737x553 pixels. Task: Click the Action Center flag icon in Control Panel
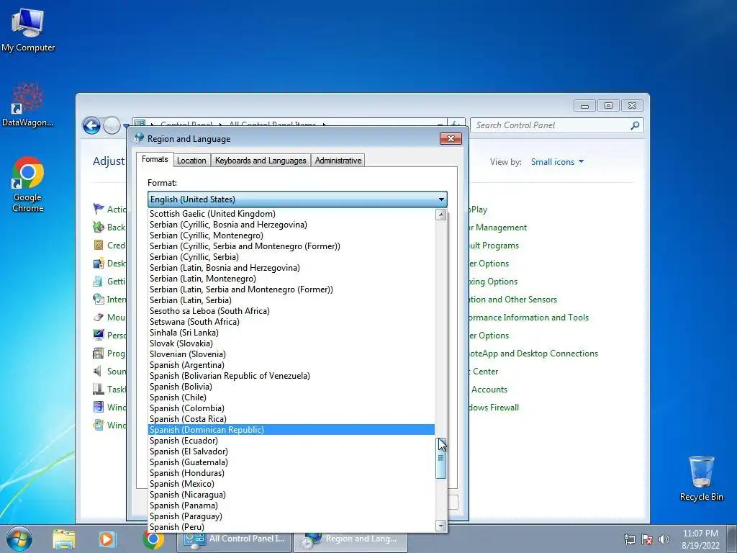click(98, 210)
